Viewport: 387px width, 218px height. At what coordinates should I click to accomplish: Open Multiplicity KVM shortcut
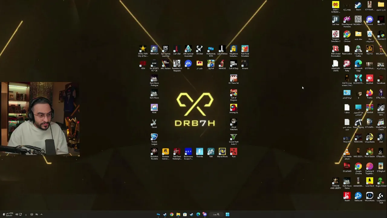pyautogui.click(x=211, y=51)
